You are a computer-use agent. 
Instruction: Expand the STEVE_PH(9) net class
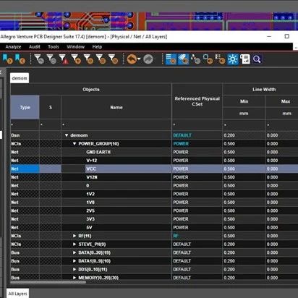(x=74, y=244)
